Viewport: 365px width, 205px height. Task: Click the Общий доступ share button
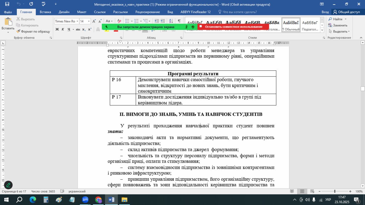[347, 12]
